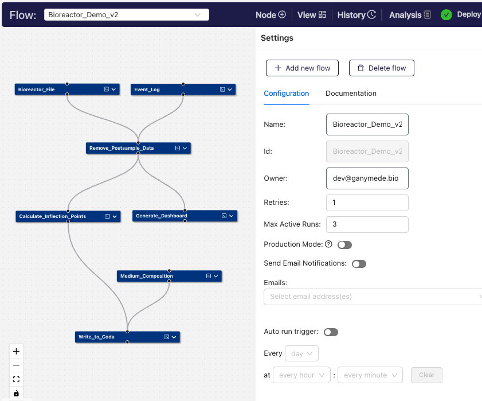Screen dimensions: 482x401
Task: Zoom out of the flow canvas
Action: pyautogui.click(x=16, y=365)
